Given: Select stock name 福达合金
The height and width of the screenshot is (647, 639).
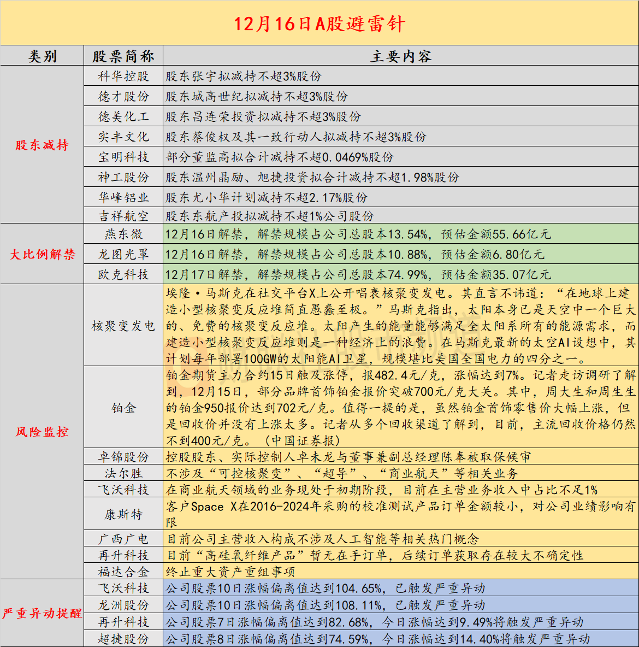Looking at the screenshot, I should (x=123, y=572).
